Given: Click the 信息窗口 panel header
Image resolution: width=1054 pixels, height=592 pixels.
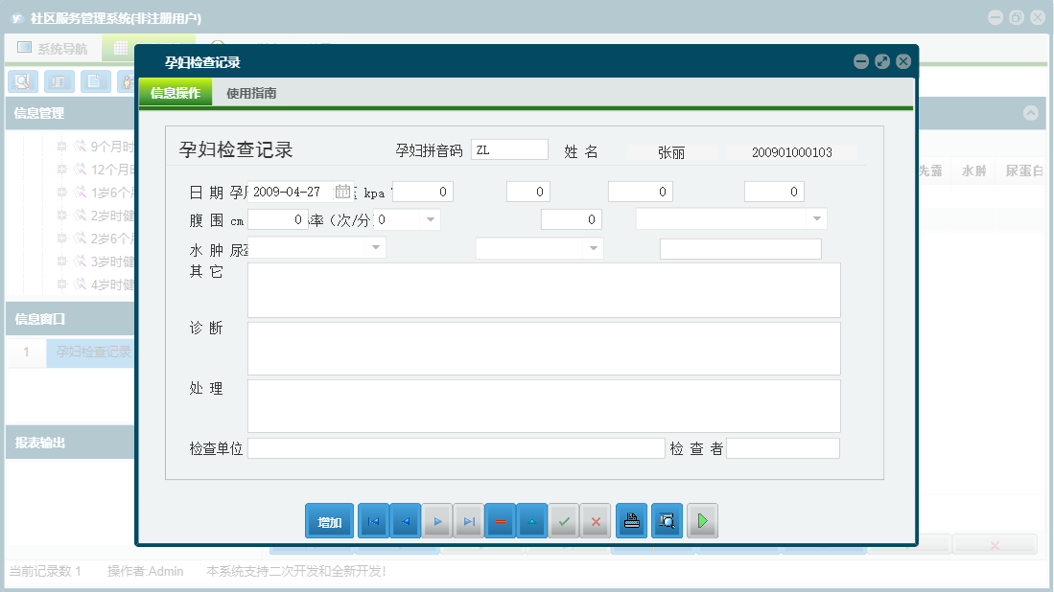Looking at the screenshot, I should click(x=70, y=319).
